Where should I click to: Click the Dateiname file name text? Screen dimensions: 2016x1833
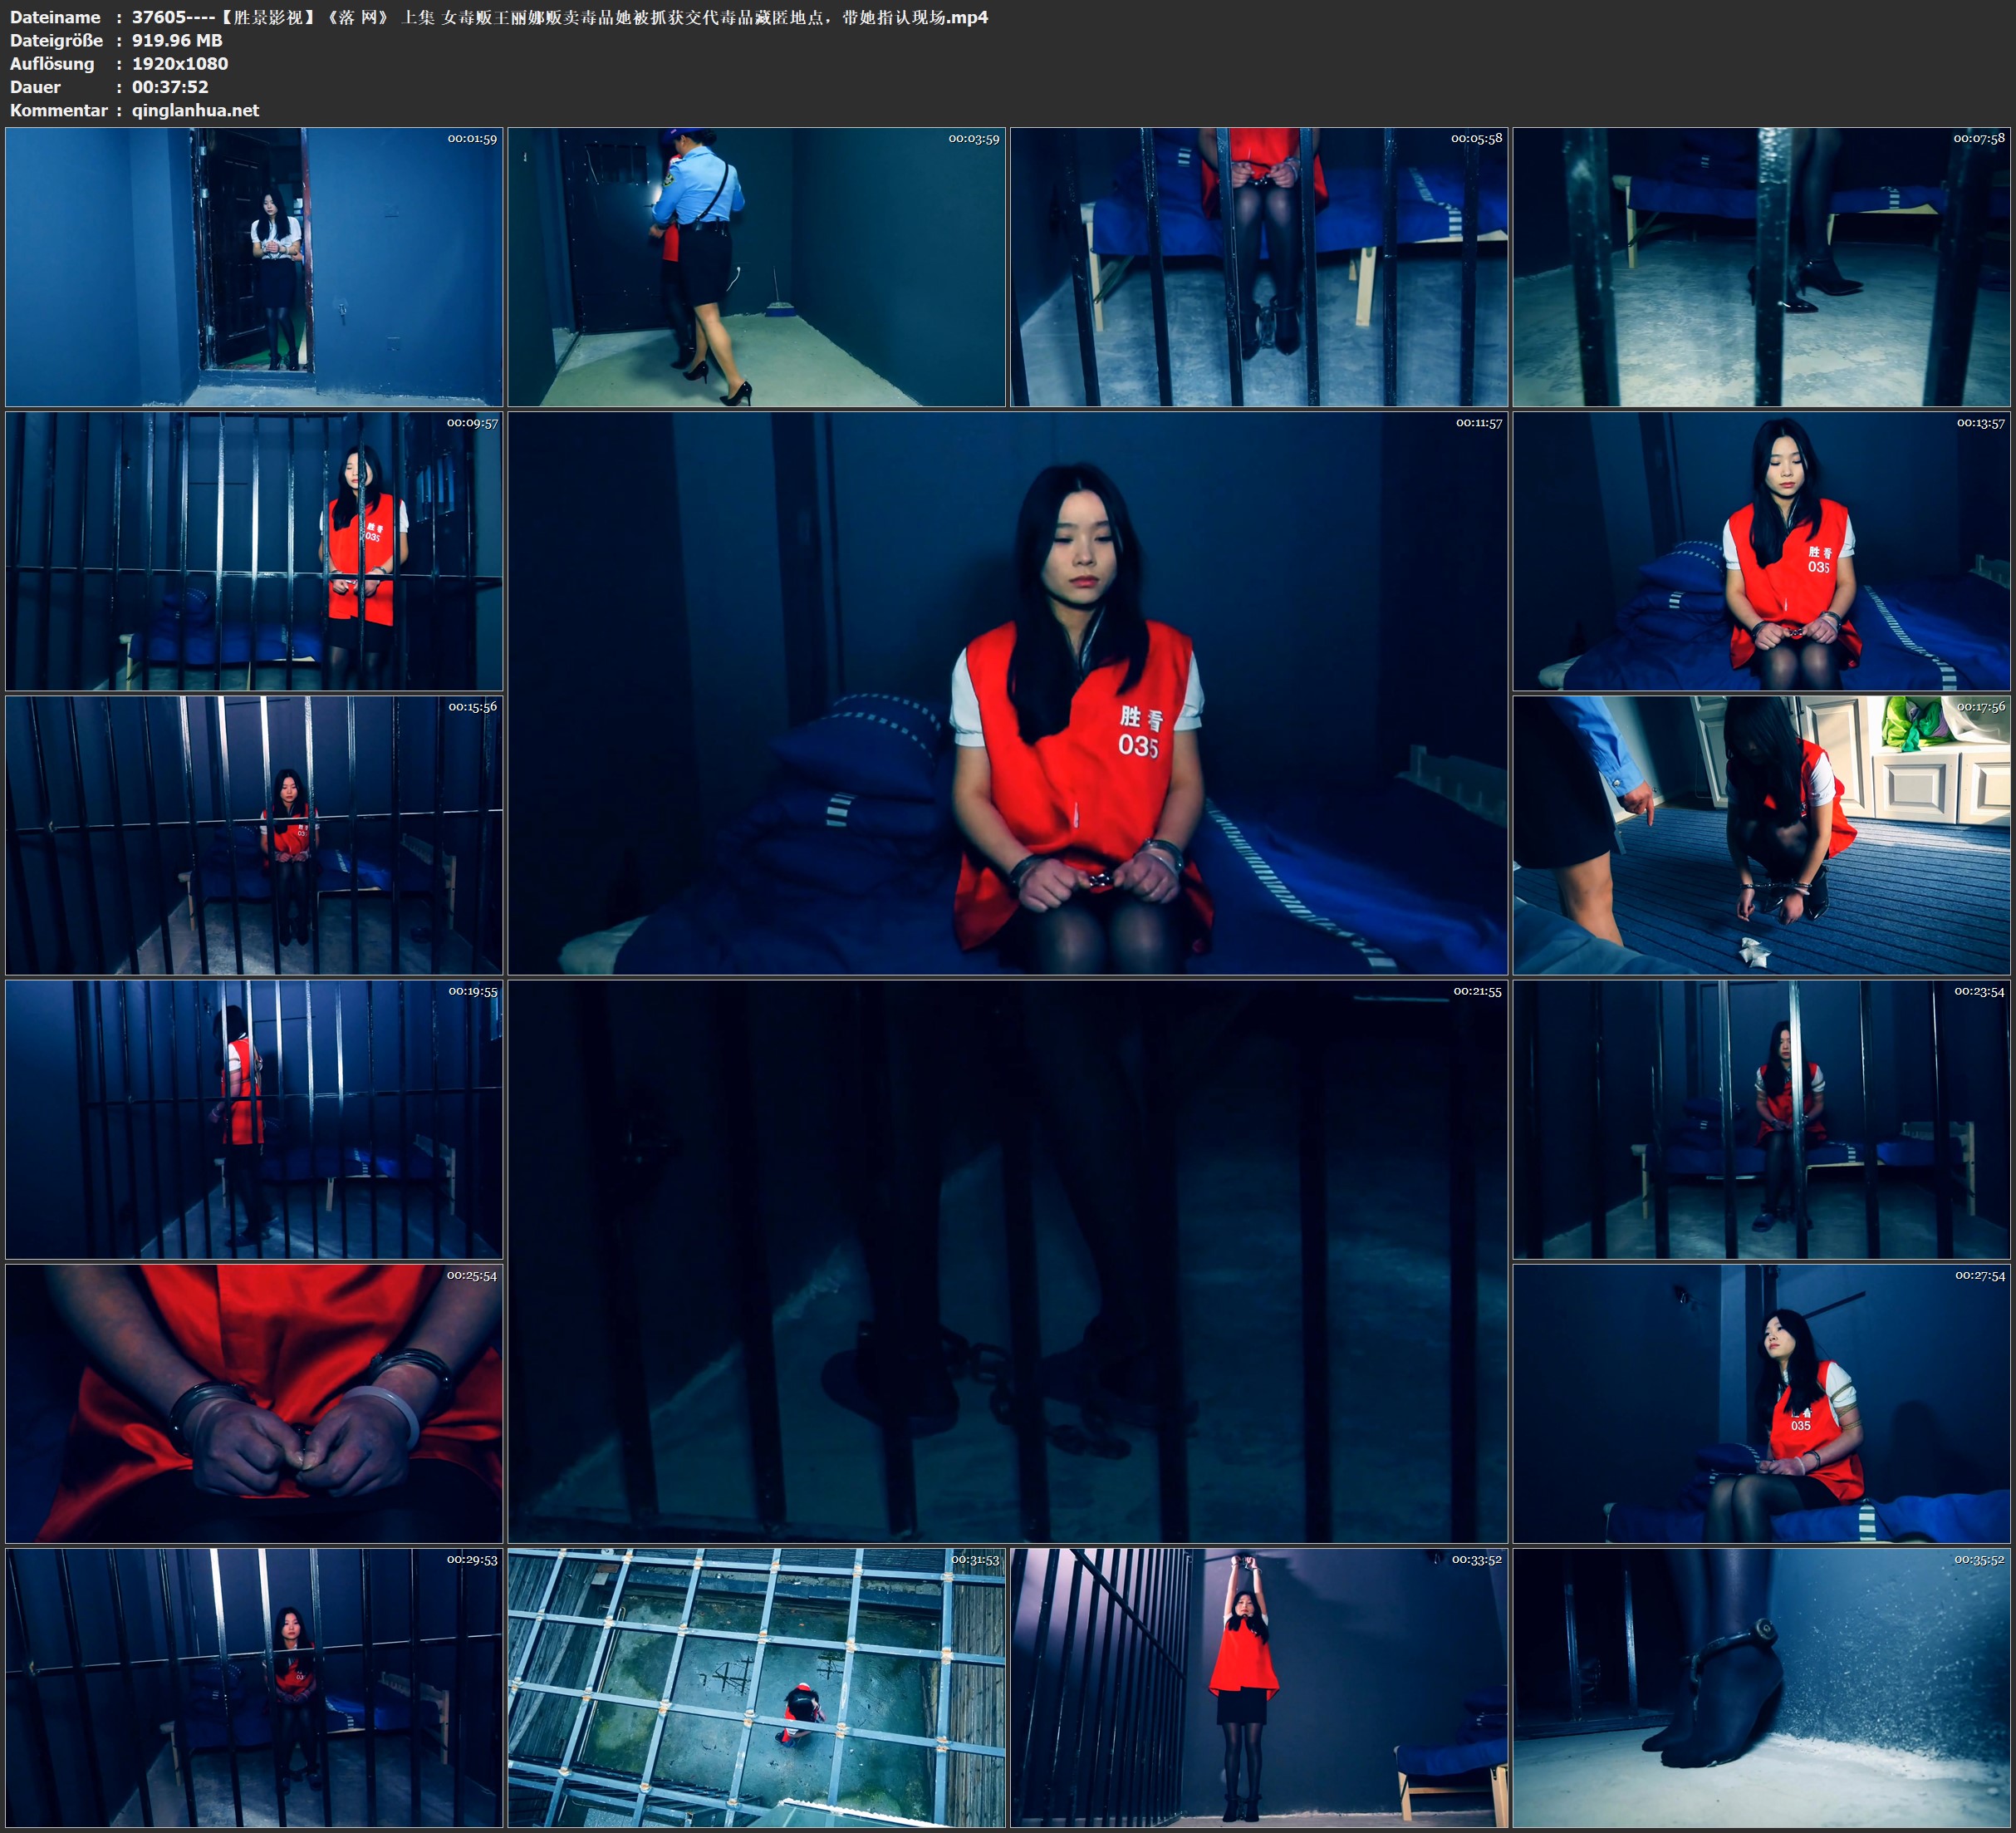click(x=560, y=17)
